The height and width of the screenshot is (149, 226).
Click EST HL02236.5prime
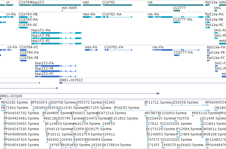click(x=75, y=126)
